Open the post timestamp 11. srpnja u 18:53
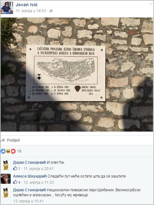 pos(31,11)
